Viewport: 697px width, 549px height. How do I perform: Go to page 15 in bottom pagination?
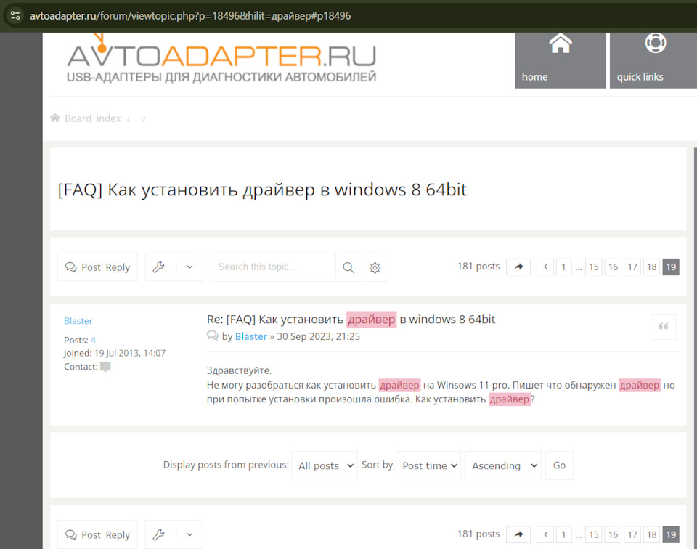point(594,534)
